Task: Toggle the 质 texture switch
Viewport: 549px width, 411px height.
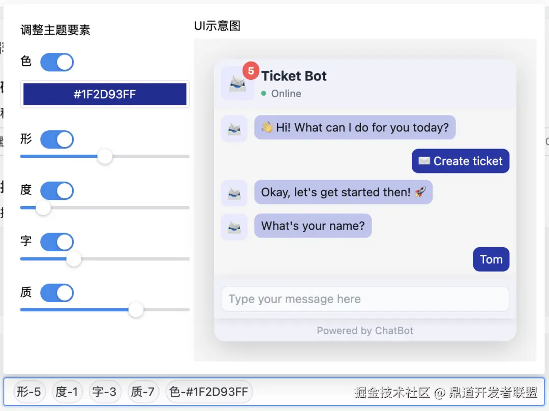Action: coord(57,293)
